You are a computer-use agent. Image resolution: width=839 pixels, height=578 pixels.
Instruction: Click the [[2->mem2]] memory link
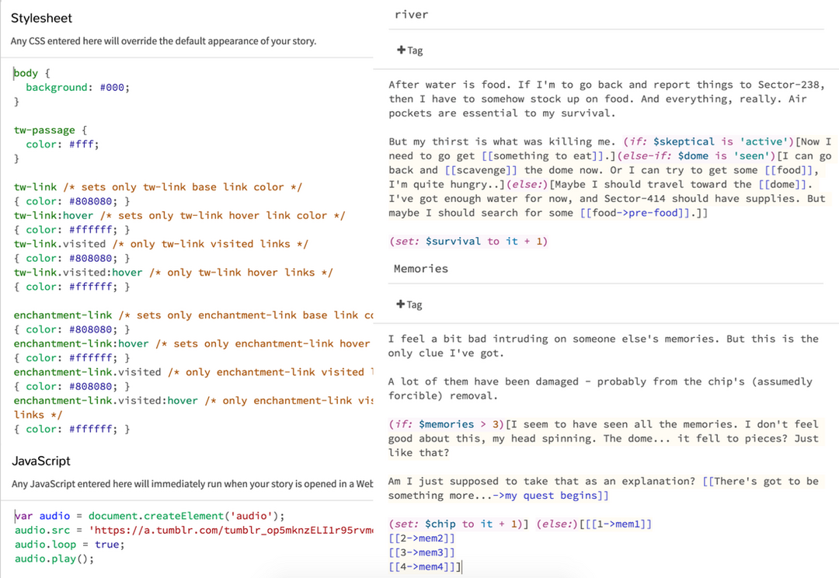pyautogui.click(x=421, y=538)
